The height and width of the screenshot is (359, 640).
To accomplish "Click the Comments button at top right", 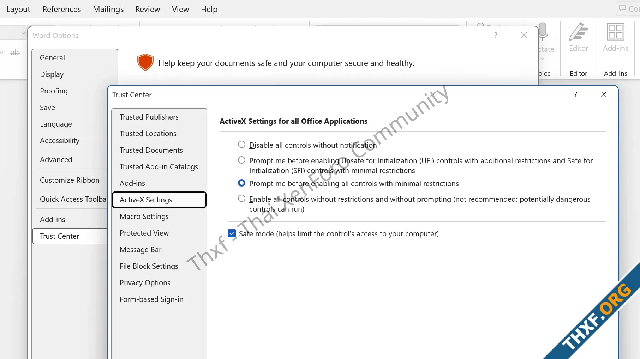I will pos(628,8).
